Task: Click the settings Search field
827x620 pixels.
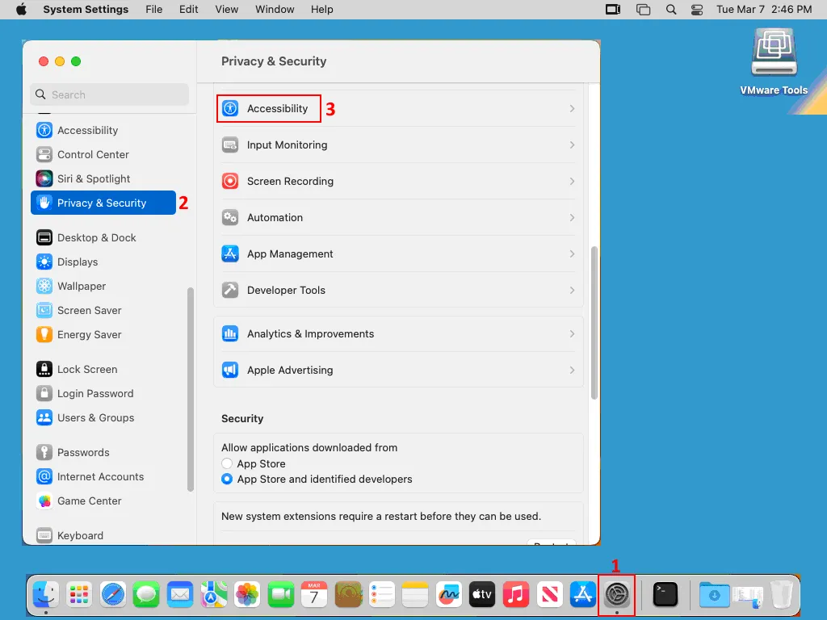Action: click(x=110, y=94)
